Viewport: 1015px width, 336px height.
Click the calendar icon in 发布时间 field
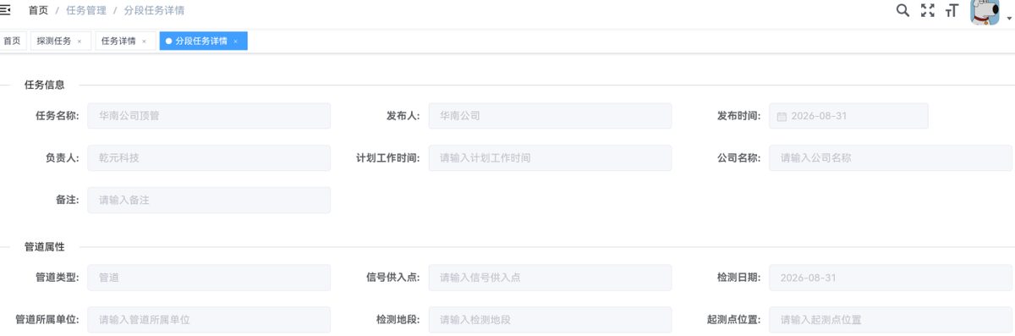click(782, 116)
